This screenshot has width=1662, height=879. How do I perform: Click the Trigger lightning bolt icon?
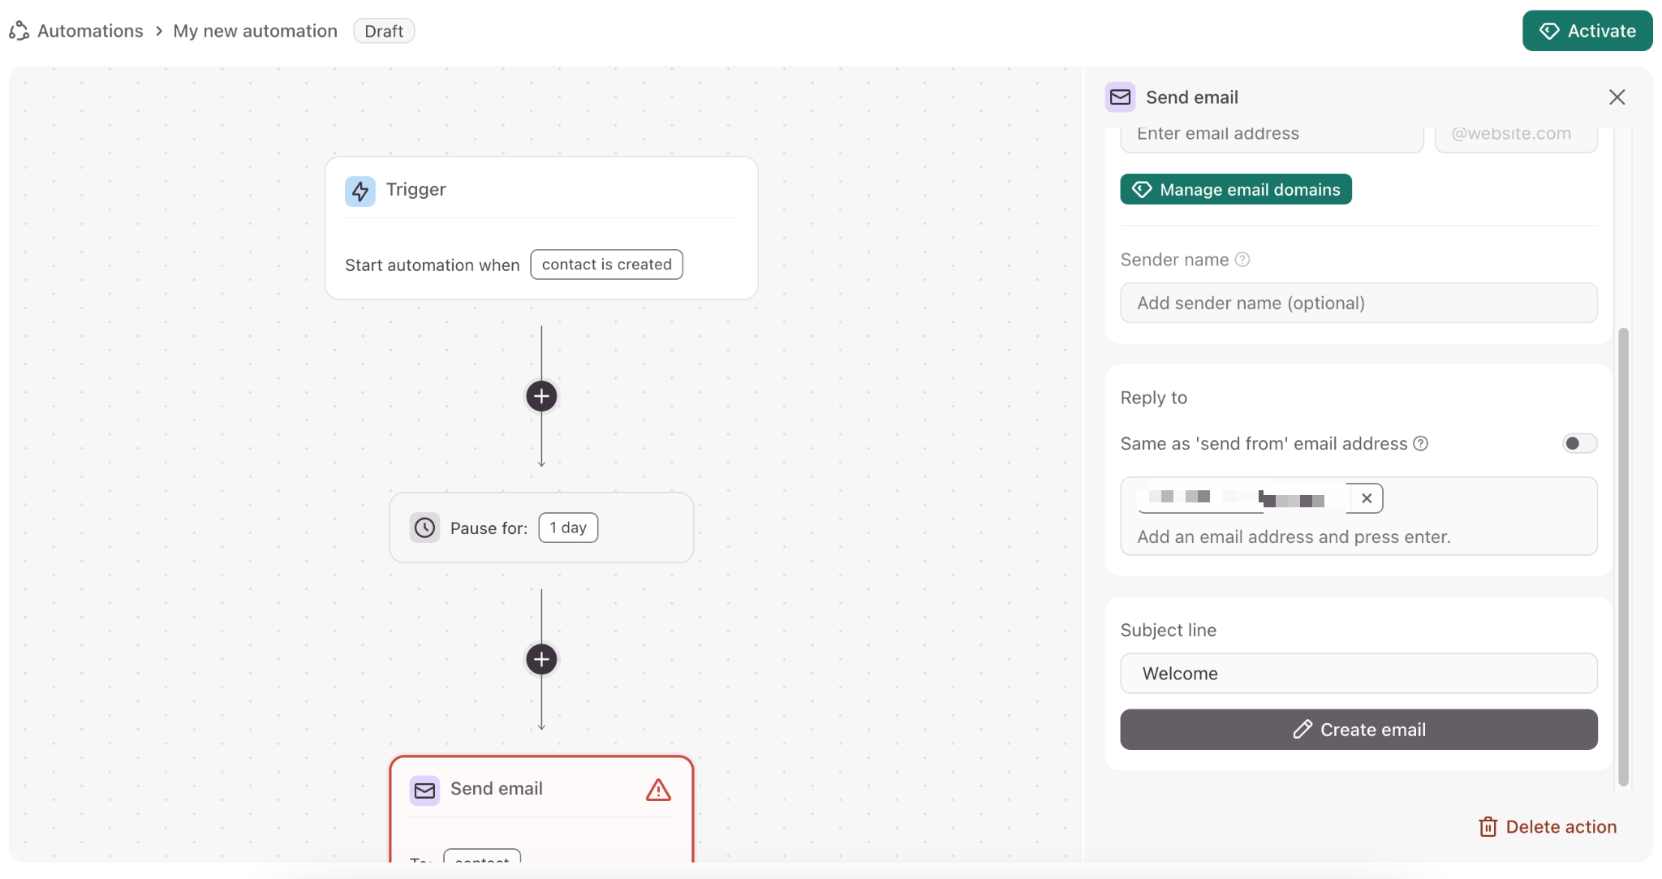pyautogui.click(x=360, y=191)
